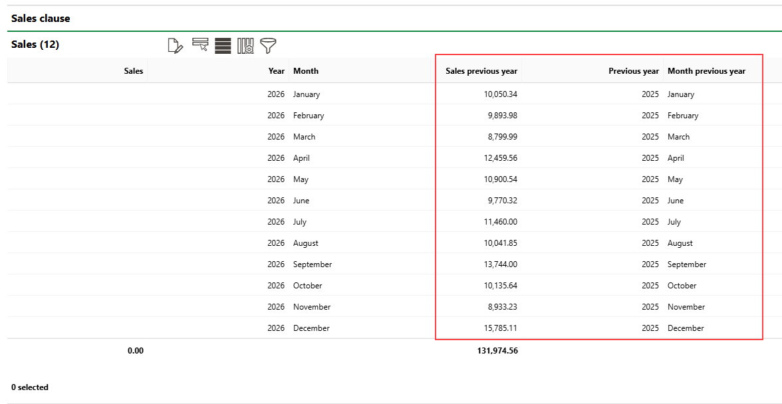782x404 pixels.
Task: Click the Previous year column header
Action: (633, 71)
